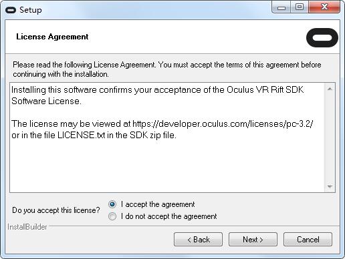The height and width of the screenshot is (259, 345).
Task: Click the license text scrollbar track
Action: (330, 138)
